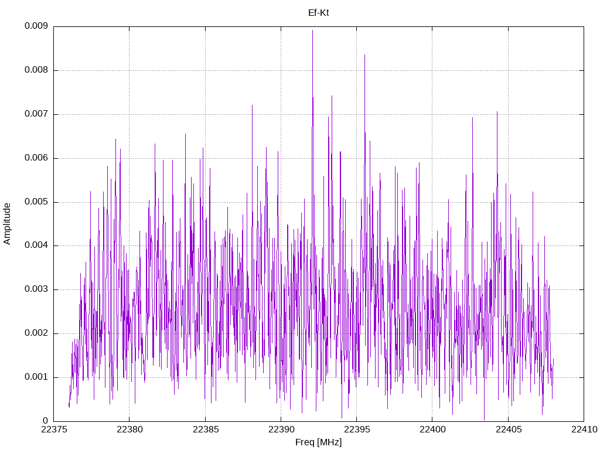Click the plot title Ef-Kt

318,13
